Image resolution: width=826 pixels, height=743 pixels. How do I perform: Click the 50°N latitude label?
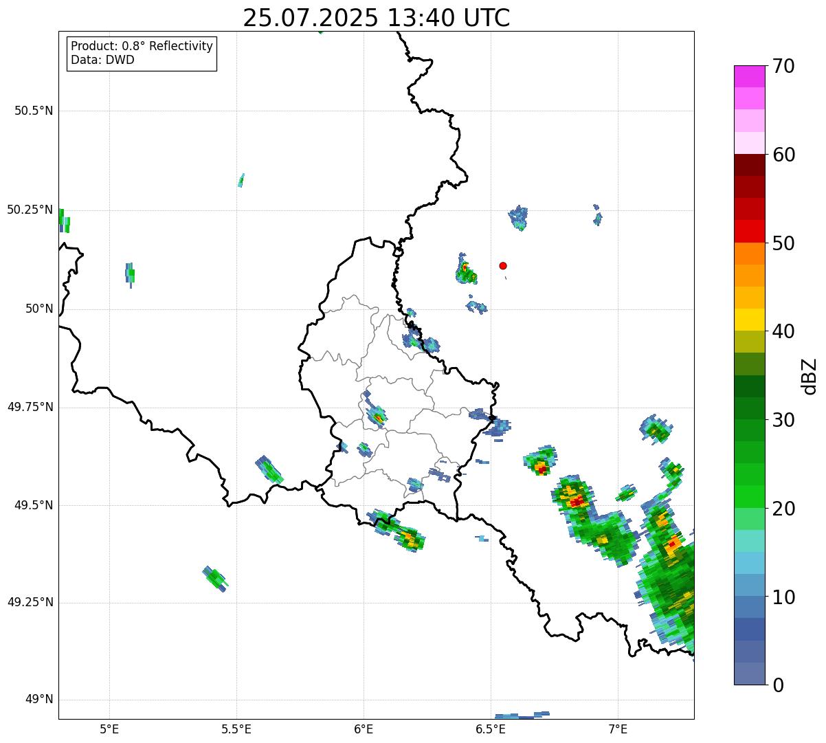[x=39, y=309]
